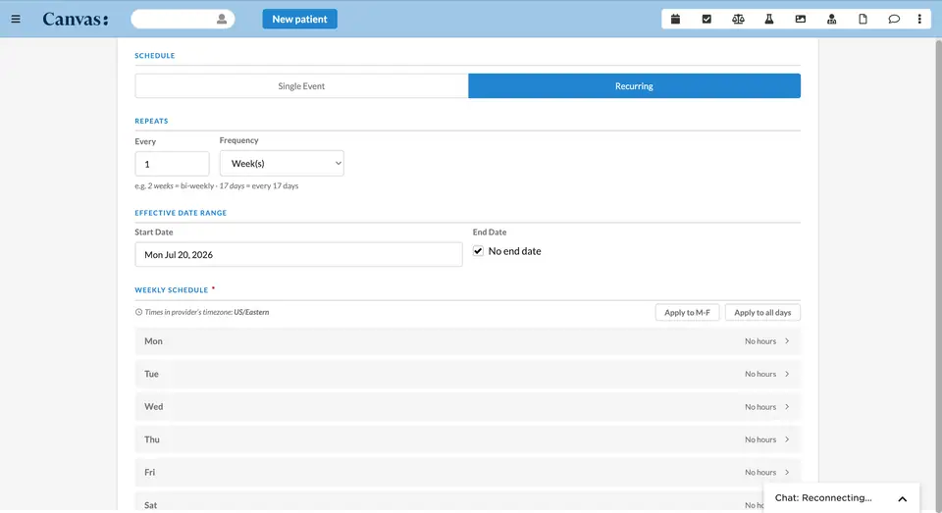Switch to the Single Event tab
The image size is (942, 513).
tap(301, 86)
